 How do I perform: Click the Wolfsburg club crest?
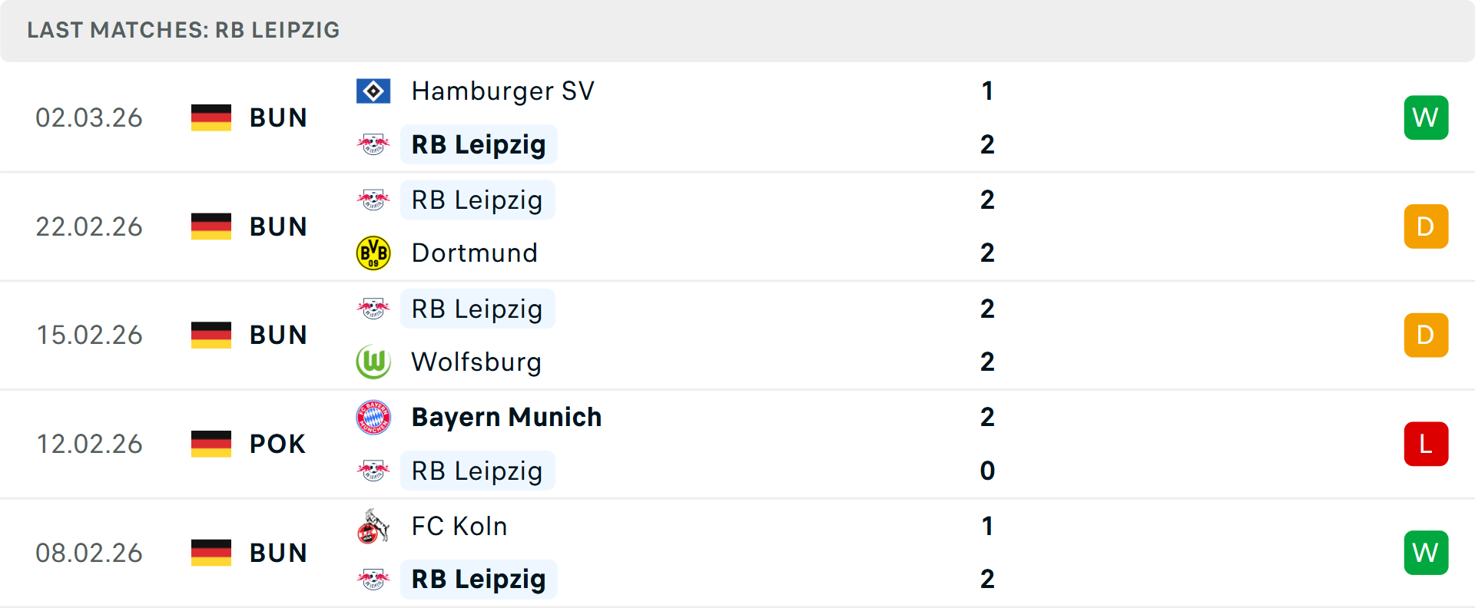(x=374, y=362)
